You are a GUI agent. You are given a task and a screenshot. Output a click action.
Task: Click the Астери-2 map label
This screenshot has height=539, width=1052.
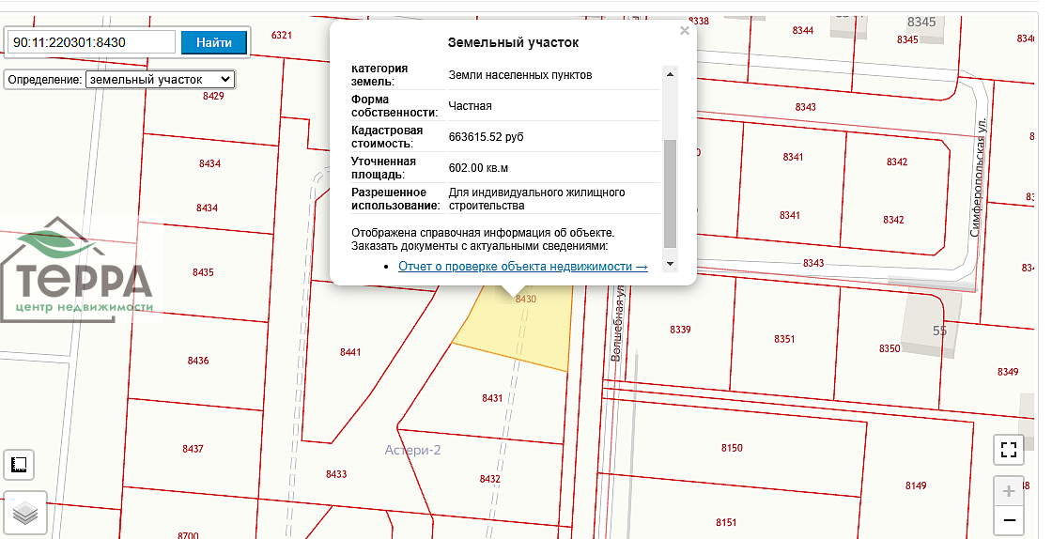click(x=412, y=451)
